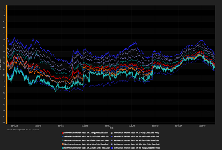Select the ADI BBB+ Rating legend label text

pos(137,144)
